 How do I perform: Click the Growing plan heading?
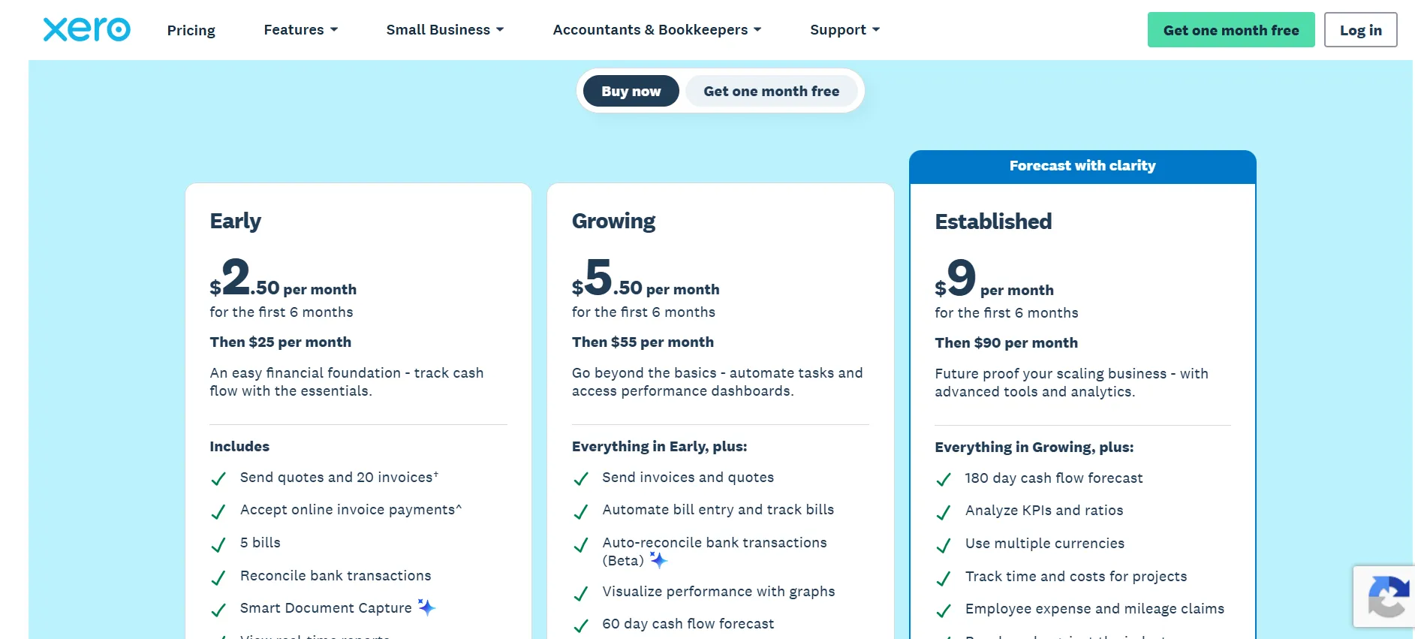pyautogui.click(x=613, y=221)
